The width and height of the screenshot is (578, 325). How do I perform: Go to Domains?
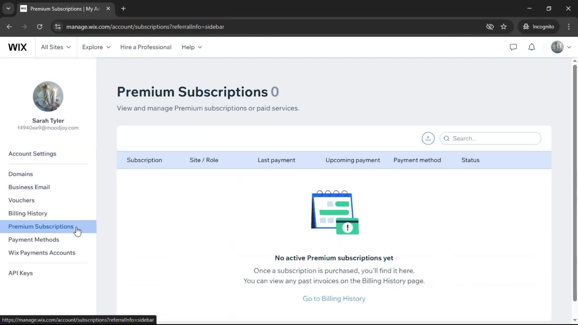[20, 174]
